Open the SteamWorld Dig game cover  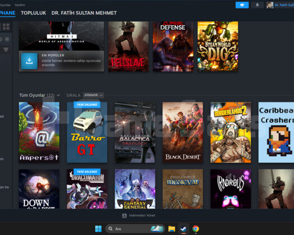pos(218,46)
